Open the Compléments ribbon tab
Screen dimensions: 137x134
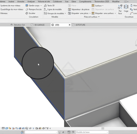point(85,1)
